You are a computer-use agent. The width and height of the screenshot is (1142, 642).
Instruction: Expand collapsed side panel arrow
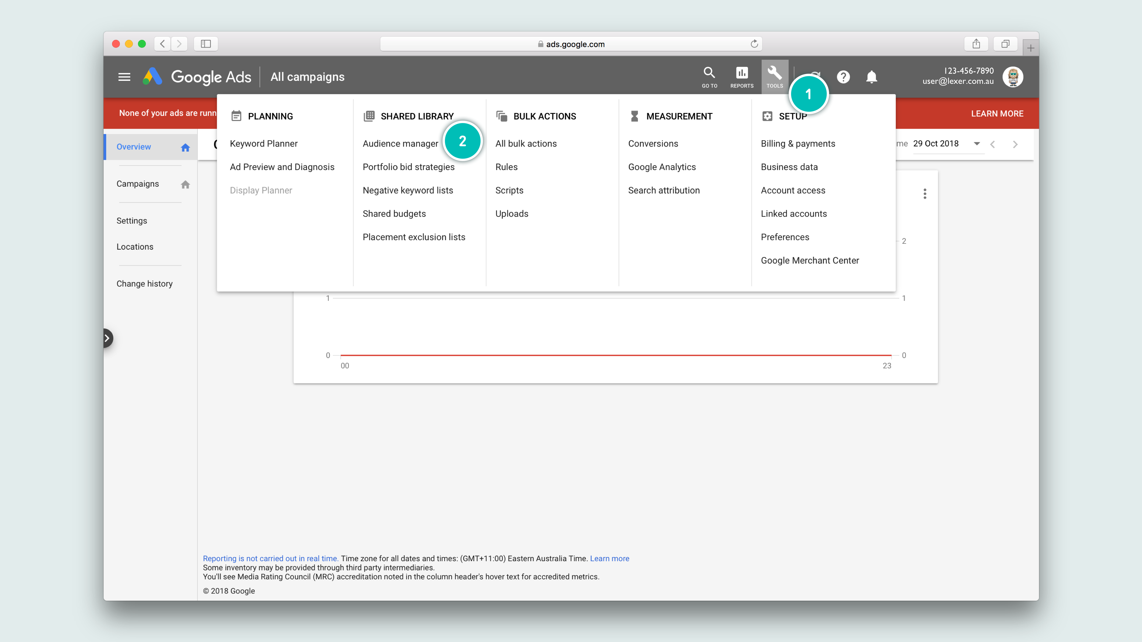coord(107,339)
